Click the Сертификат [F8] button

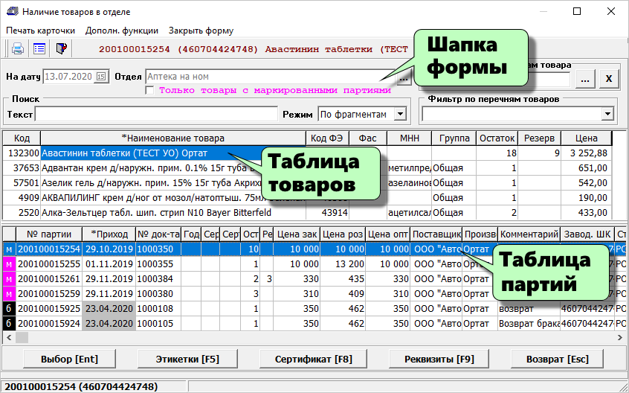click(x=313, y=359)
